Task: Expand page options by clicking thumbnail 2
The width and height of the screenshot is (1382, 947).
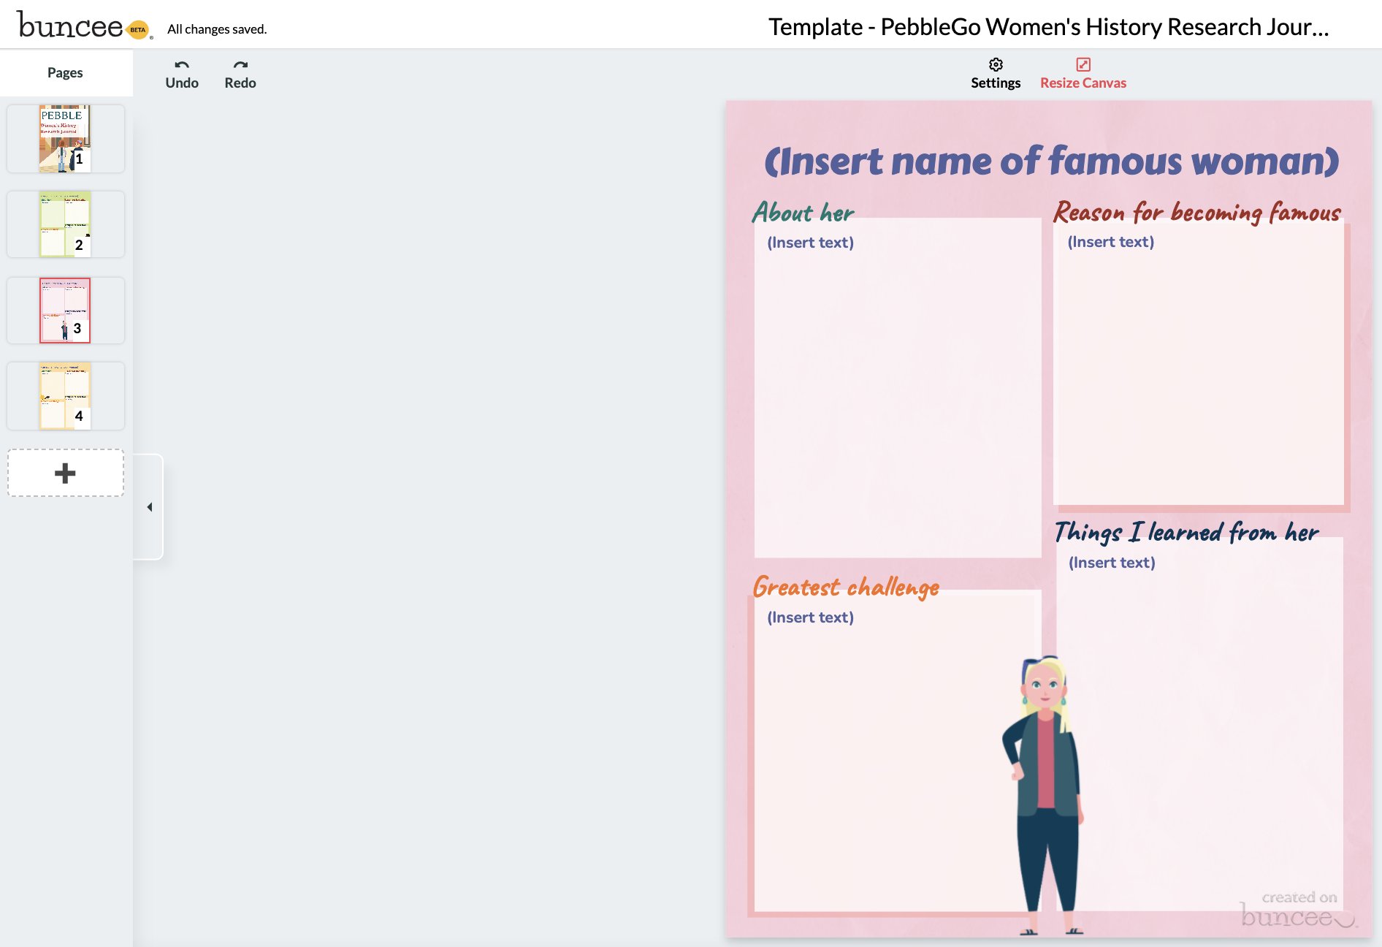Action: tap(65, 224)
